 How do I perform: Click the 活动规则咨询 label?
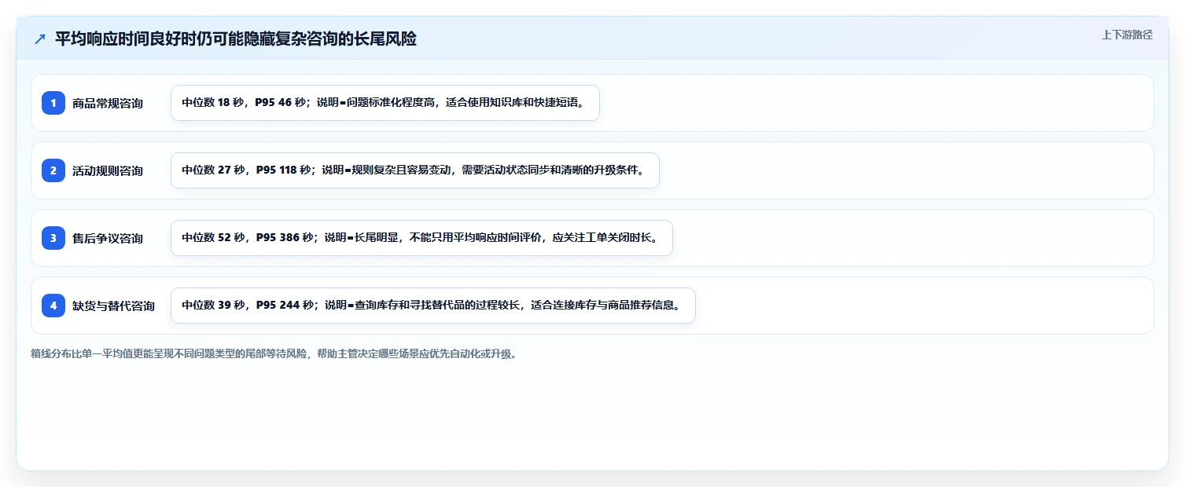108,170
